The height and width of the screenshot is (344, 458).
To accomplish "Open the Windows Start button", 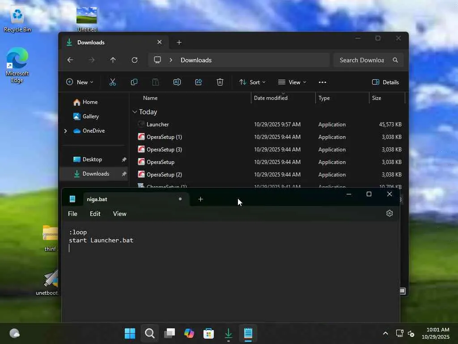I will [x=130, y=333].
